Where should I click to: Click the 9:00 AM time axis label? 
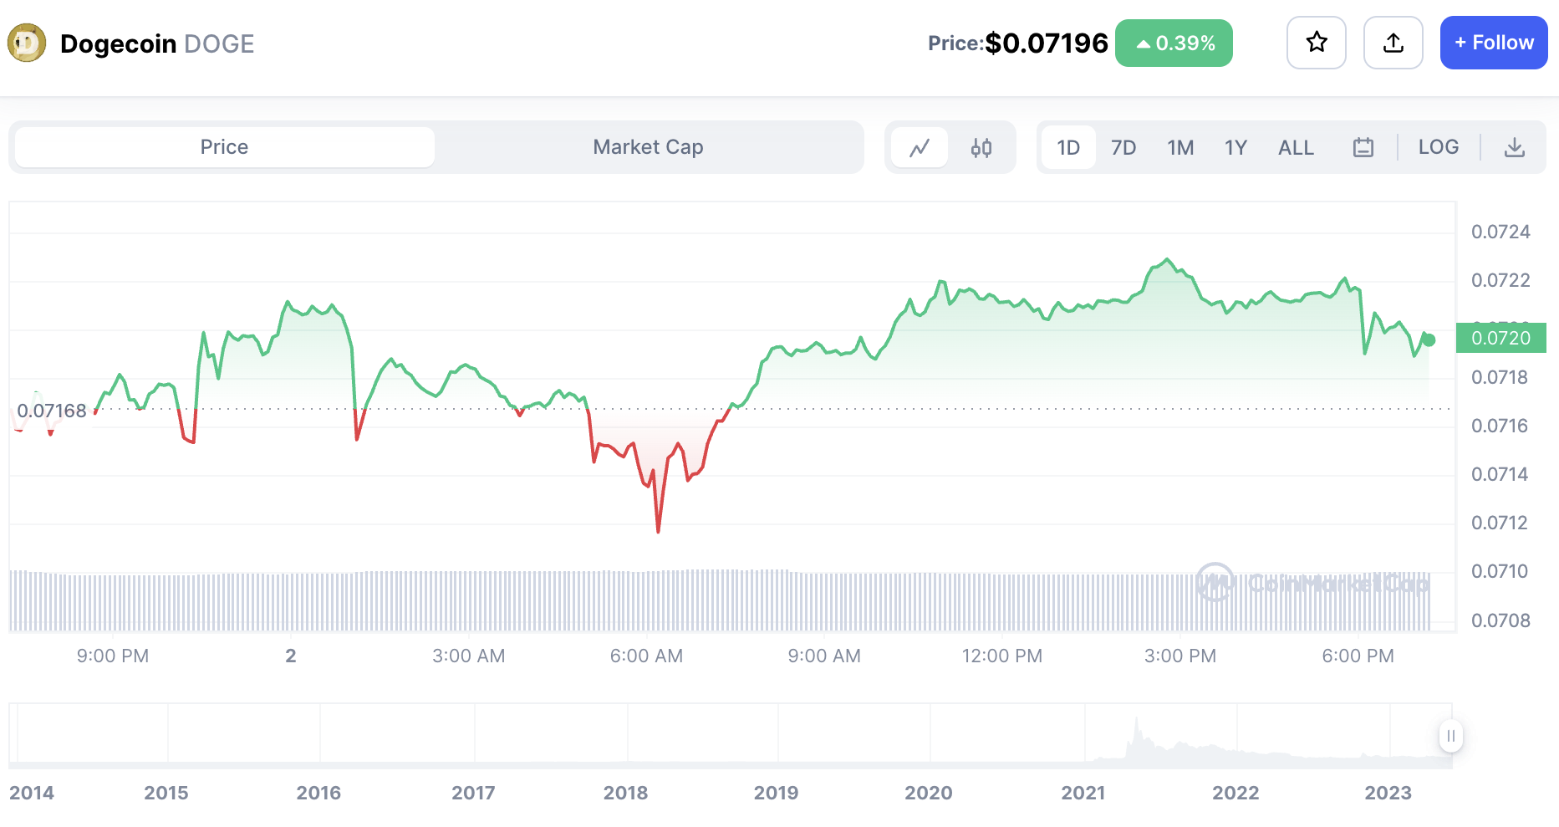824,656
